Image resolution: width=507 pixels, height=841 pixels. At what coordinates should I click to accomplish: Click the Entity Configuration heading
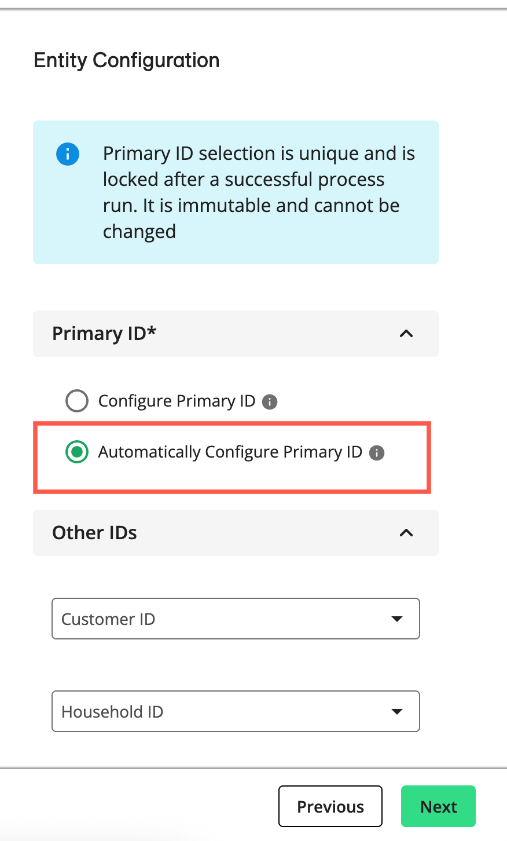[127, 60]
